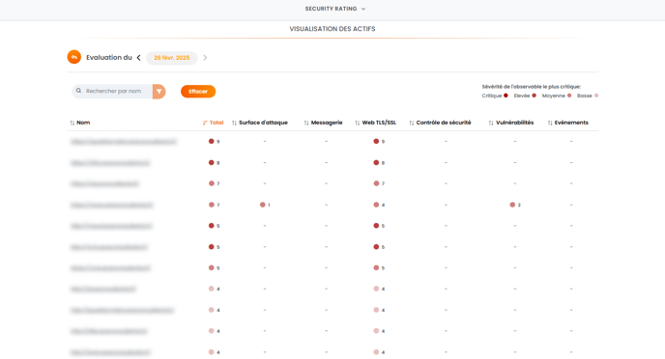Click the sort icon beside Total
The height and width of the screenshot is (359, 665).
[205, 123]
